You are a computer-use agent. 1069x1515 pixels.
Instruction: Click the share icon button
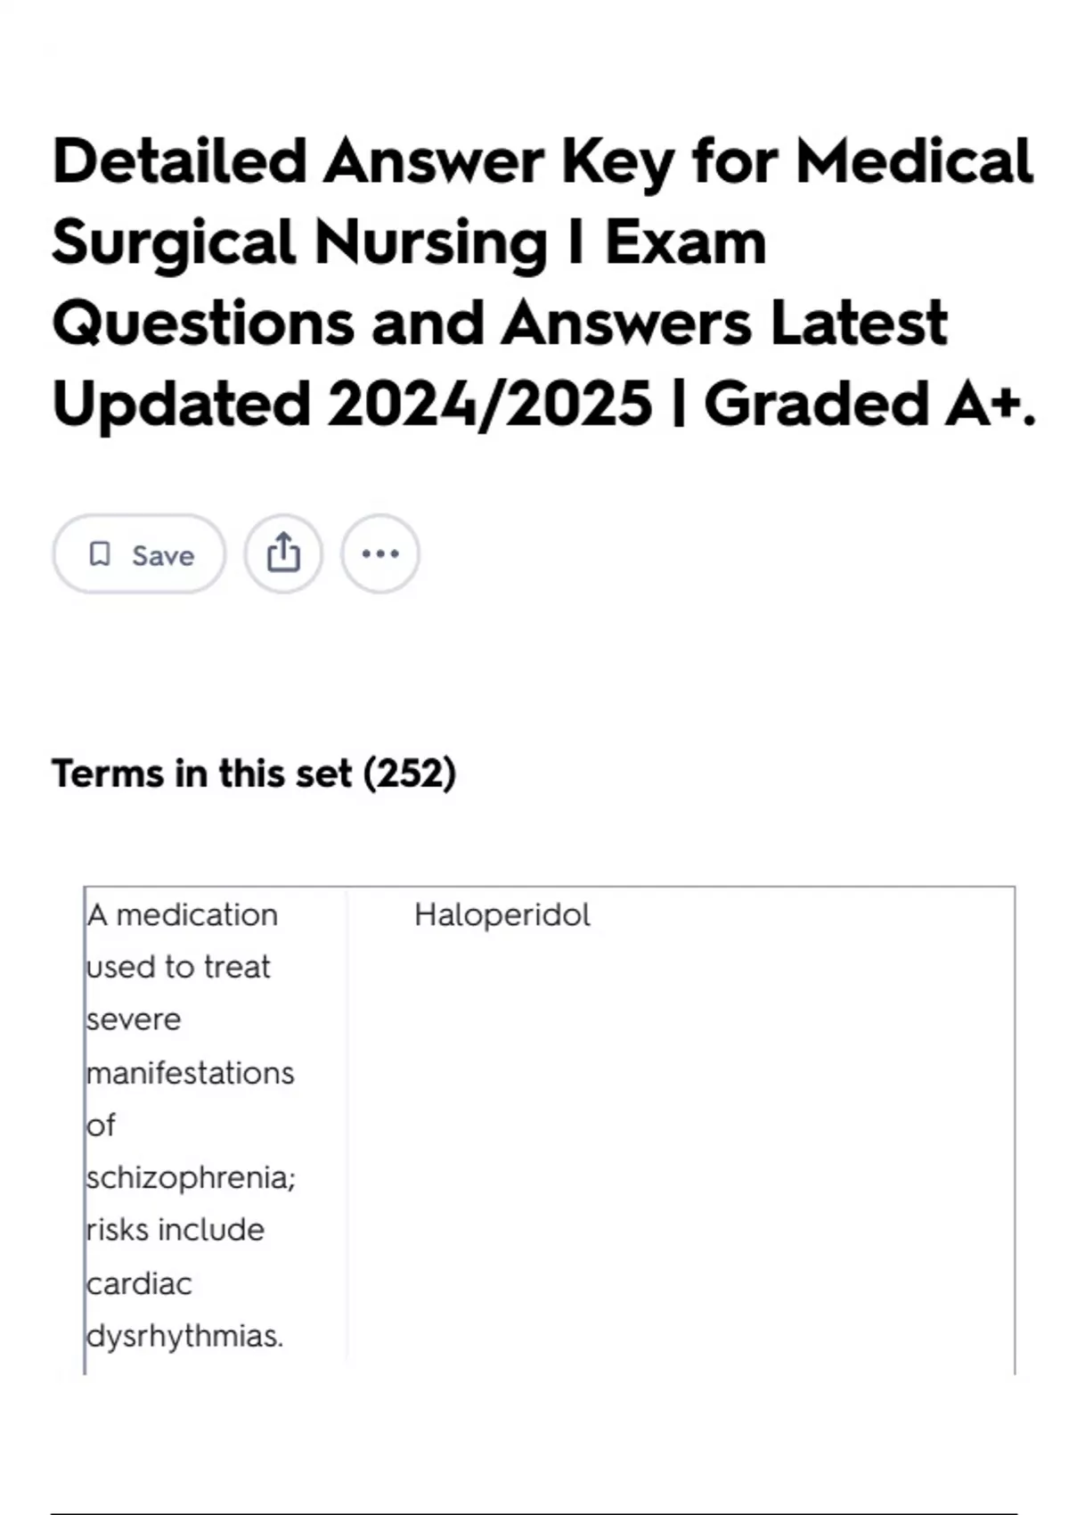(283, 554)
